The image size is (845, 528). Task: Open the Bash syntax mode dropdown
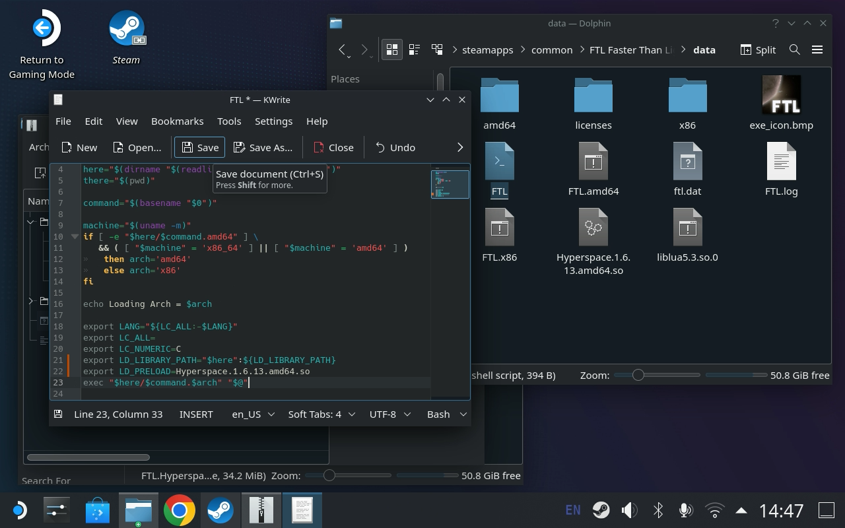point(447,414)
